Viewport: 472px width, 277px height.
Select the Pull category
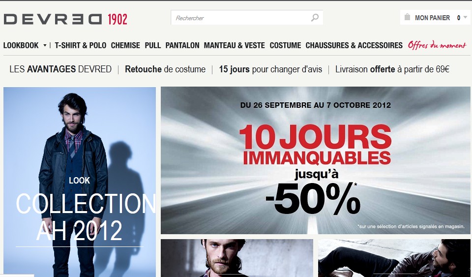pos(152,45)
